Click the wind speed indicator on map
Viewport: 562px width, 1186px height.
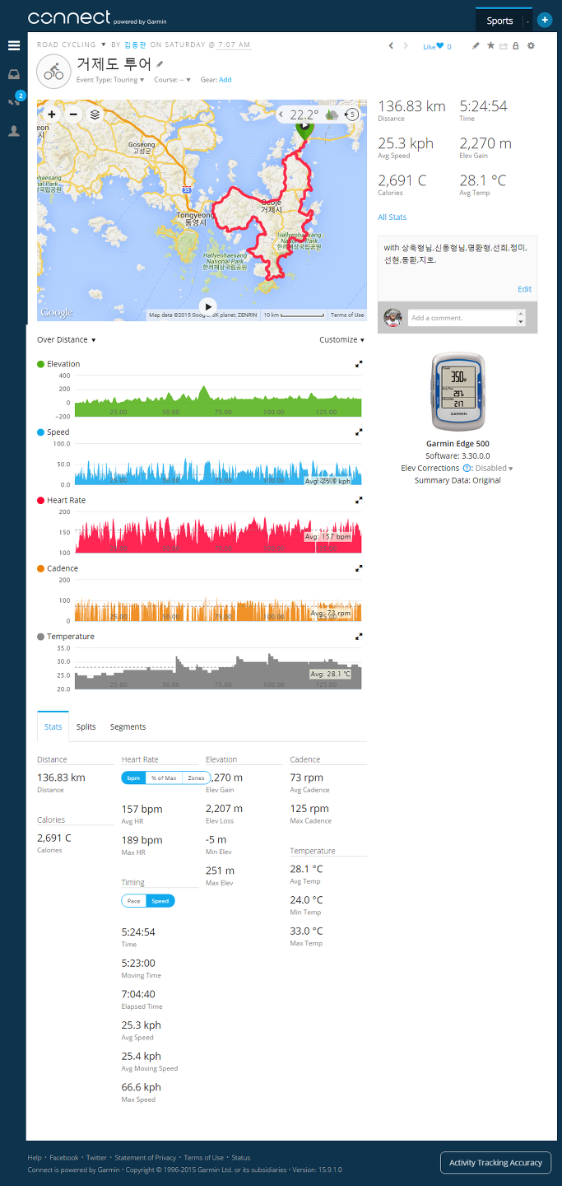point(352,114)
